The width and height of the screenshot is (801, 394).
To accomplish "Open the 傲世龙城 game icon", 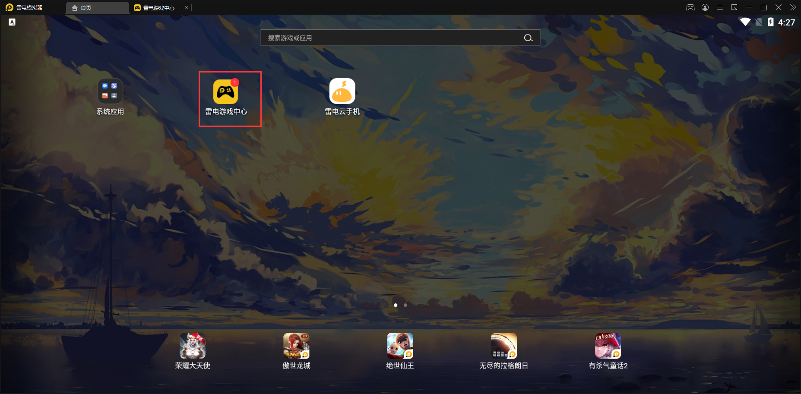I will [x=296, y=346].
